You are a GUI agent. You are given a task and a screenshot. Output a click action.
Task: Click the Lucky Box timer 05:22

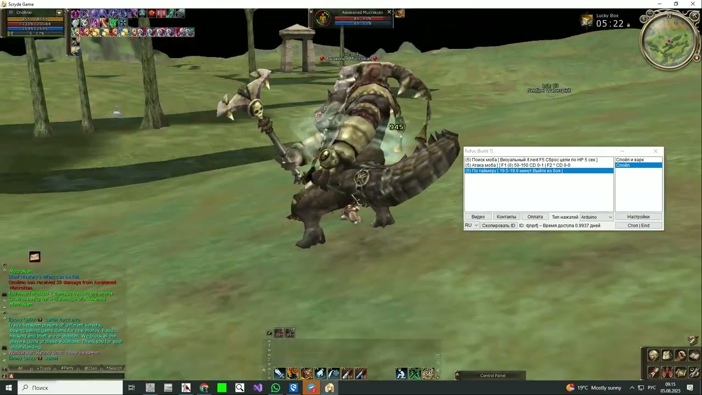tap(610, 24)
